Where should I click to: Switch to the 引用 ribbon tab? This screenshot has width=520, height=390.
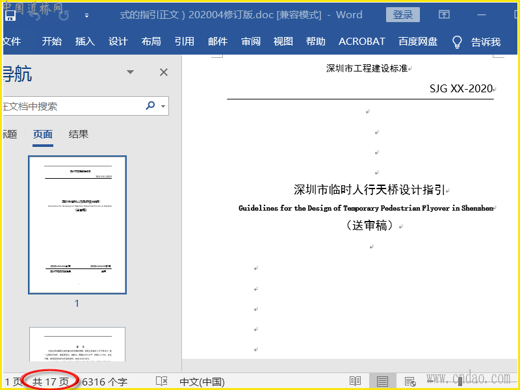tap(185, 42)
